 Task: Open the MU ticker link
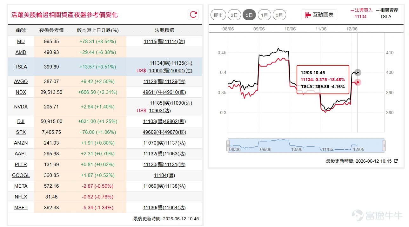pyautogui.click(x=21, y=42)
